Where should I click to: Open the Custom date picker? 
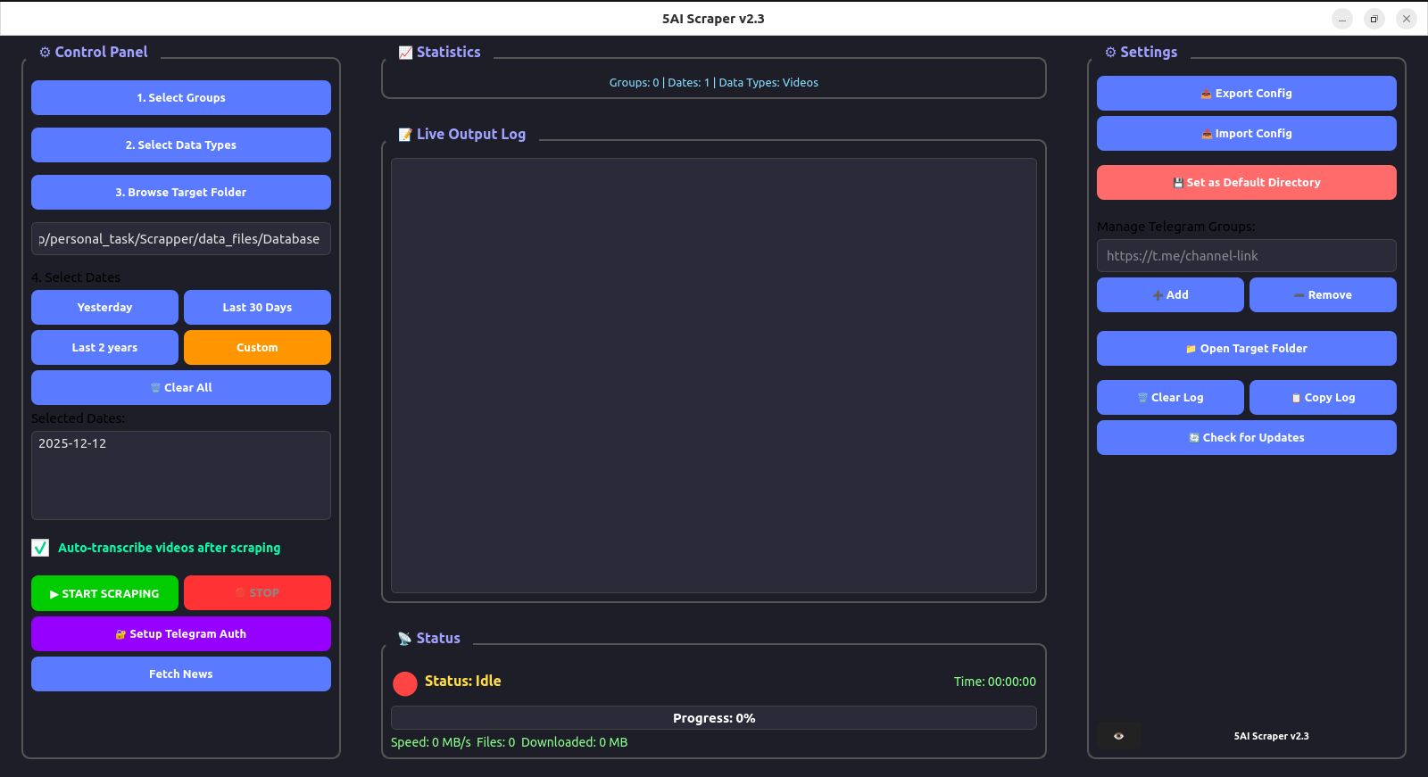[257, 347]
